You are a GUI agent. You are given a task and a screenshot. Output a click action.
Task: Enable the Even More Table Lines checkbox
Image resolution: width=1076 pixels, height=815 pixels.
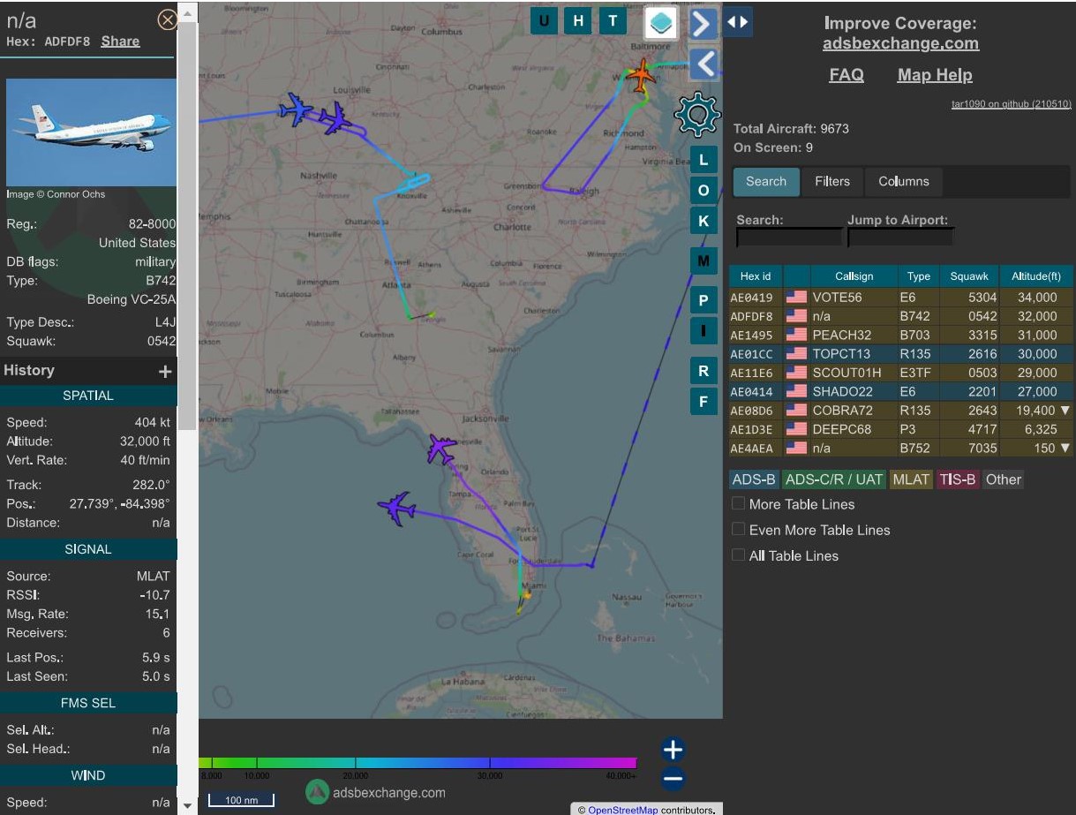(x=738, y=530)
